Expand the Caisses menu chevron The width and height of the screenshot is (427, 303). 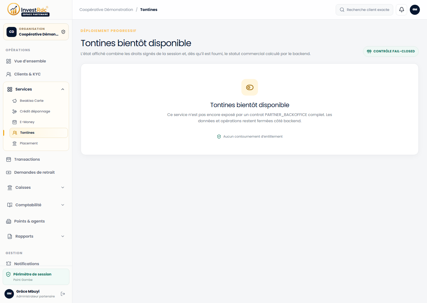coord(63,188)
